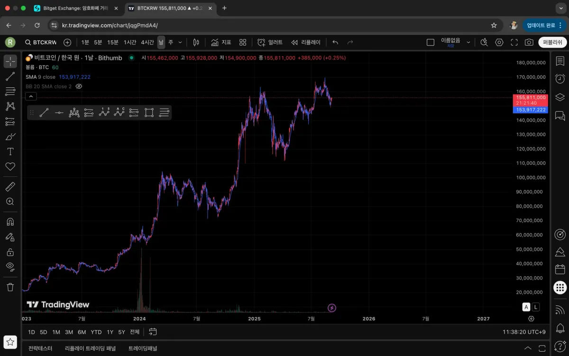
Task: Expand the time interval dropdown arrow
Action: 180,42
